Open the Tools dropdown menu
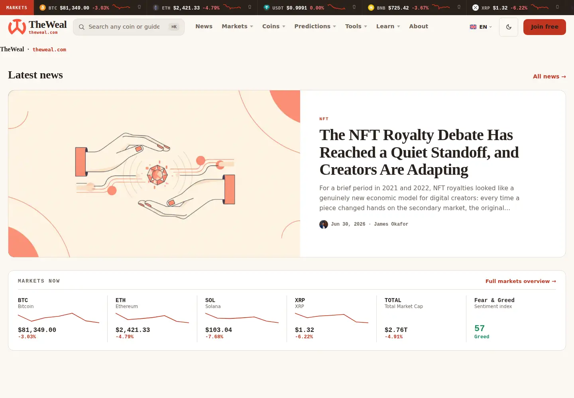This screenshot has width=574, height=398. tap(356, 26)
